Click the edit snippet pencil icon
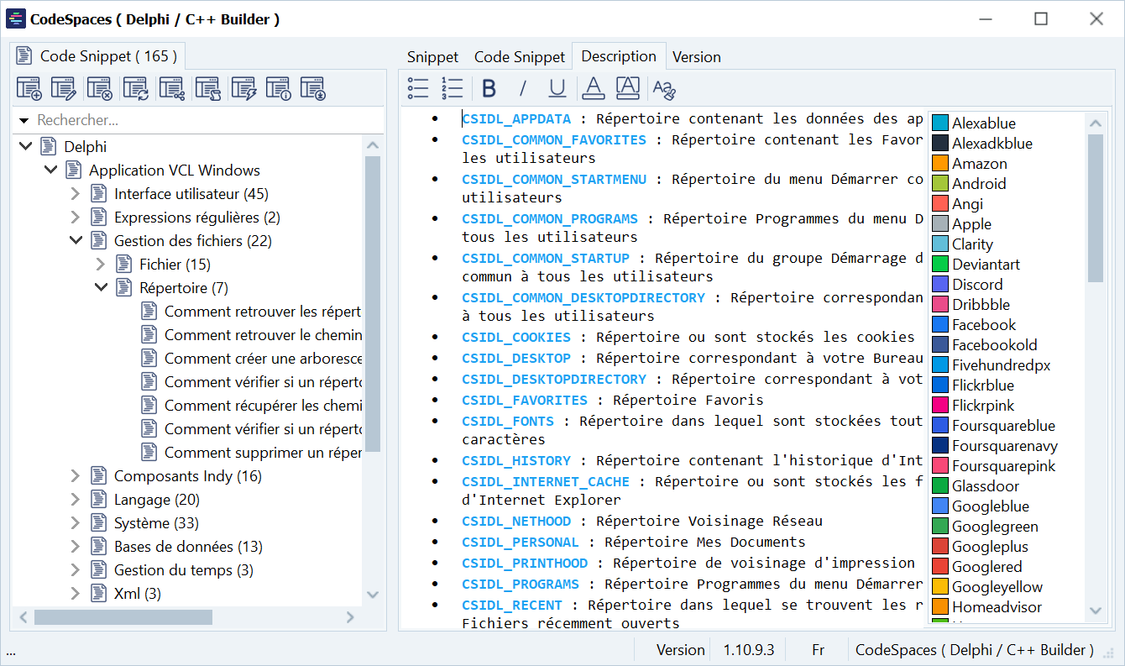Screen dimensions: 1125x666 pos(64,88)
